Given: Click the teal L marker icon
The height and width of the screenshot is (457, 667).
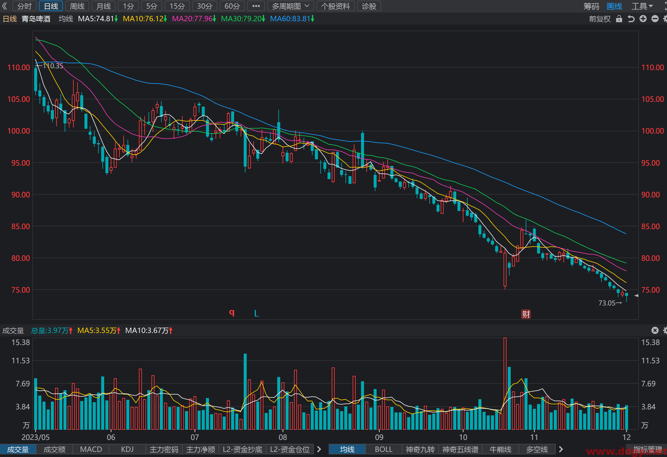Looking at the screenshot, I should click(257, 313).
